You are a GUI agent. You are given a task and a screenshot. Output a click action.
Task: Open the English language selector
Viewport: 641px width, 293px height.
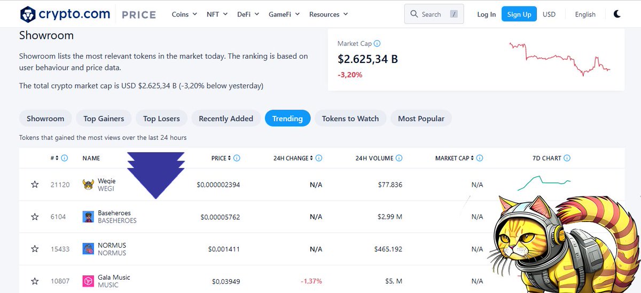coord(585,14)
